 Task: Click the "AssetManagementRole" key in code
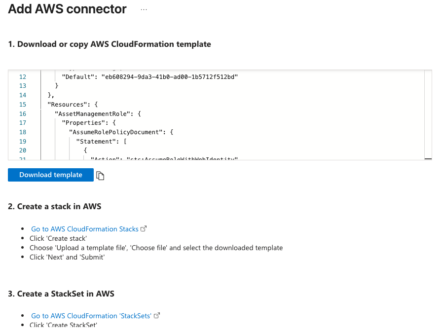coord(93,114)
